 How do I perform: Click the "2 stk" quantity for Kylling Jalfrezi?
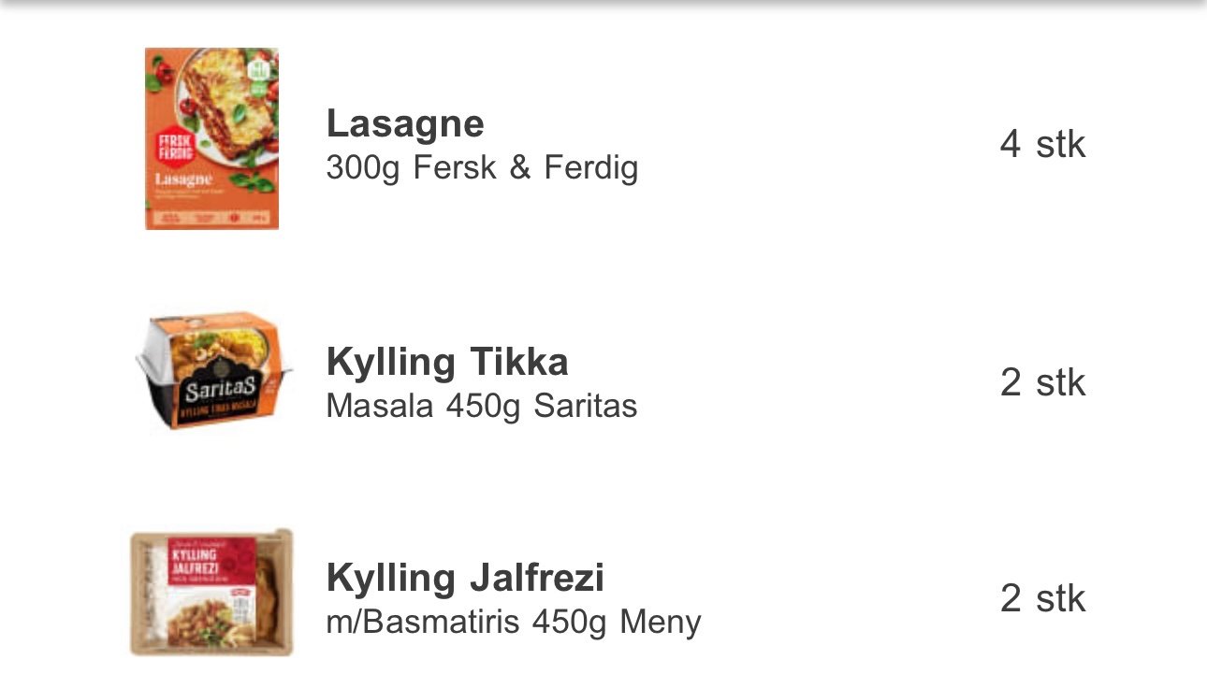pos(1042,598)
